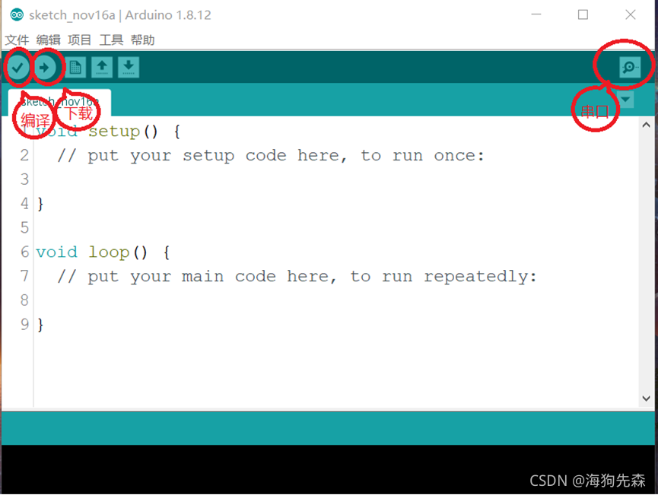This screenshot has width=658, height=495.
Task: Click the 'loop' function name
Action: pos(109,252)
